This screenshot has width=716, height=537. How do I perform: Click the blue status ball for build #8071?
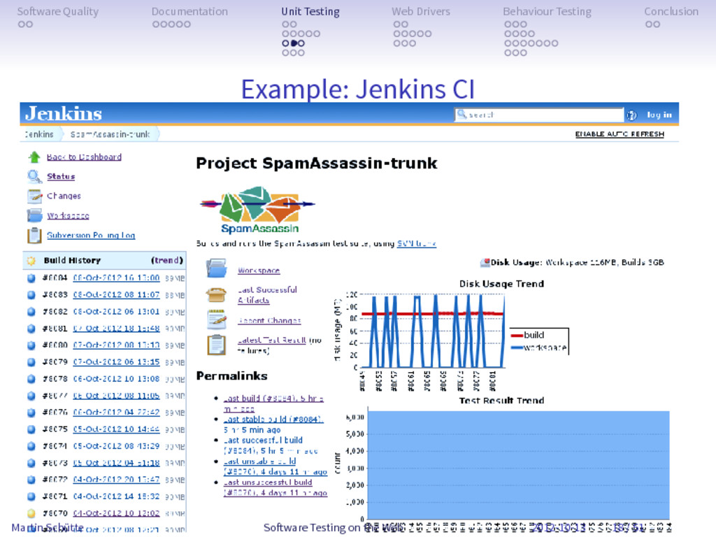click(x=31, y=496)
